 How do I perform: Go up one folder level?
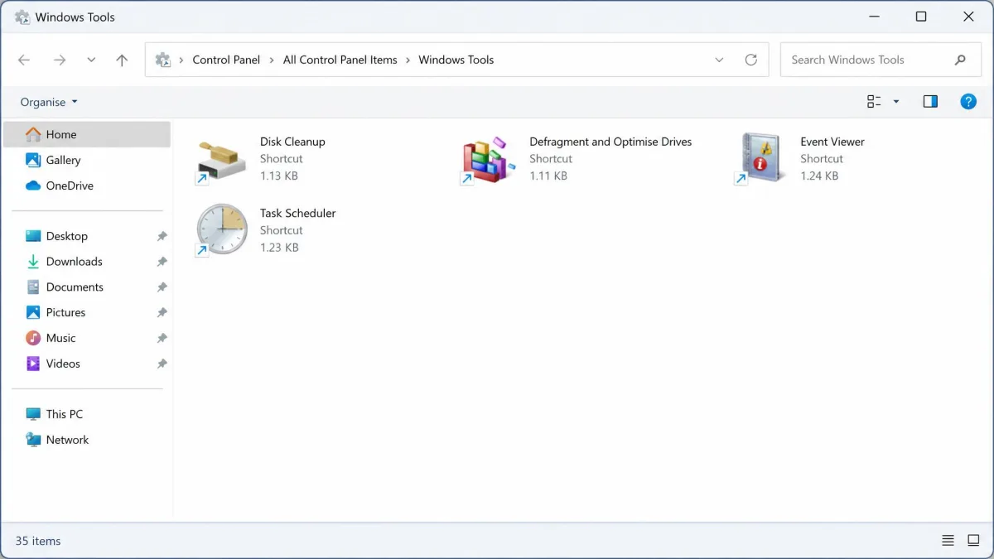click(122, 60)
